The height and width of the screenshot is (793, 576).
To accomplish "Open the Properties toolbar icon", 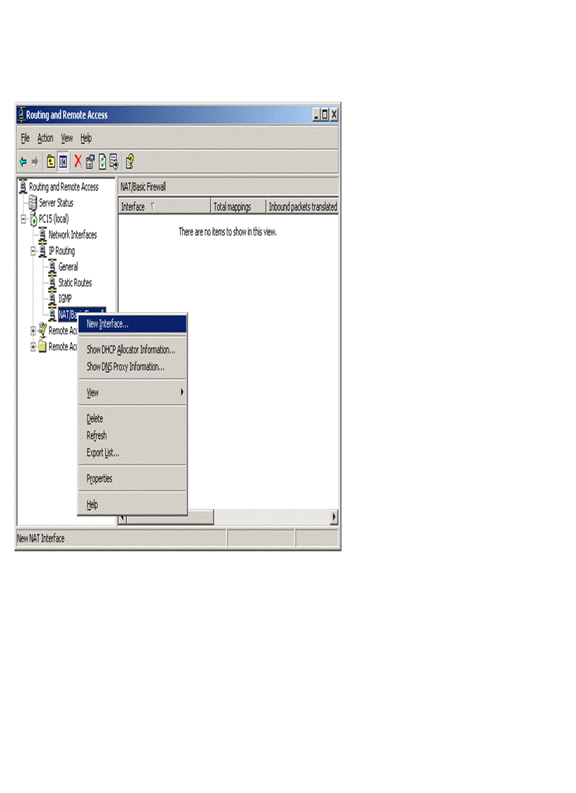I will click(90, 162).
